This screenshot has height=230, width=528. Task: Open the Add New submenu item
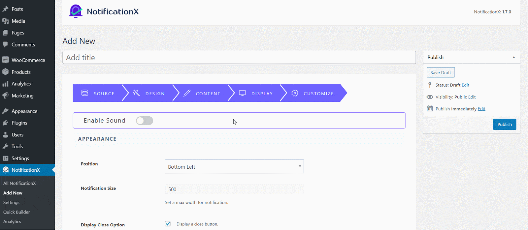tap(13, 193)
